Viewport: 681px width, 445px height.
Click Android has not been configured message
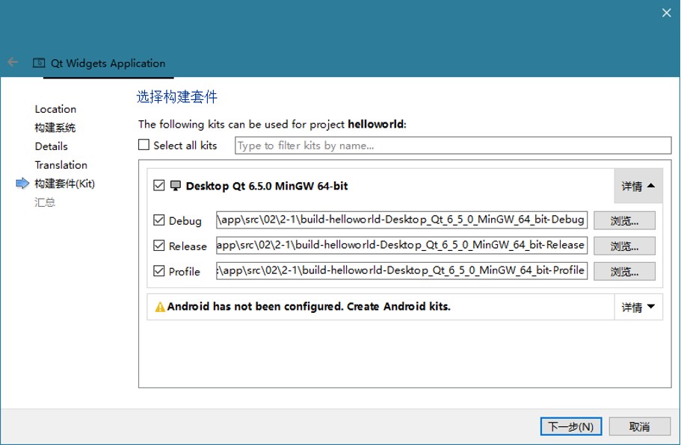309,307
